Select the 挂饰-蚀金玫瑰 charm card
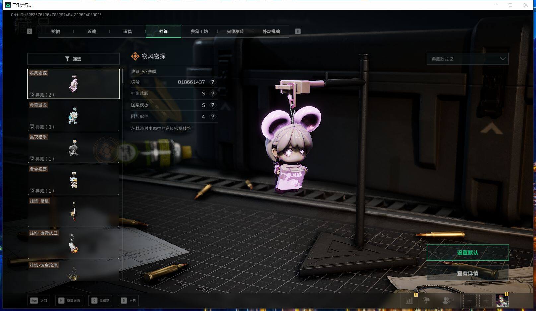The image size is (536, 311). (73, 271)
